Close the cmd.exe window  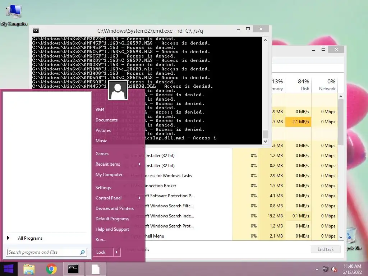point(261,29)
